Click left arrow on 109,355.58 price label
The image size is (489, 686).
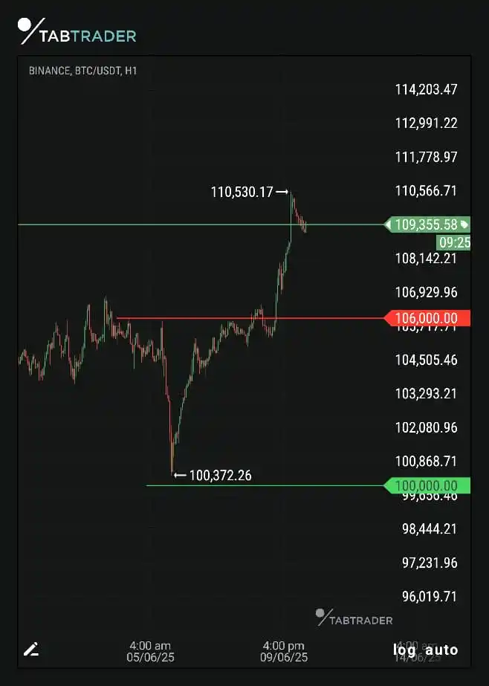tap(388, 225)
